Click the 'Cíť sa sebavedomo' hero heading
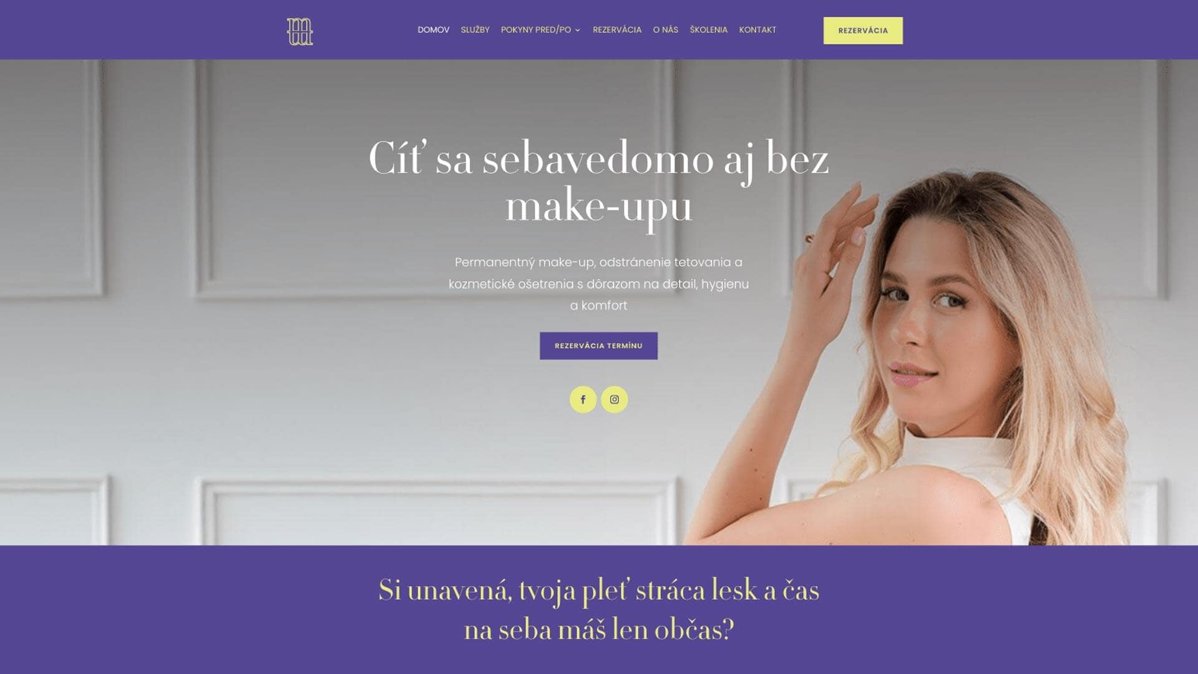1198x674 pixels. pos(598,182)
